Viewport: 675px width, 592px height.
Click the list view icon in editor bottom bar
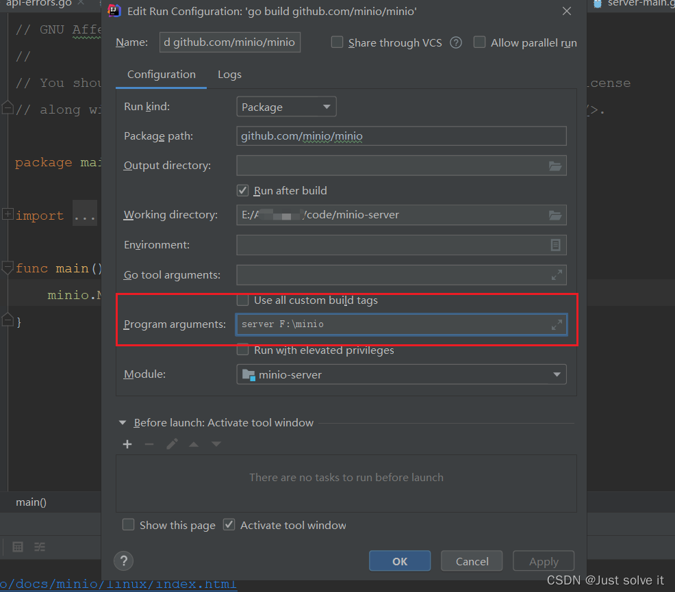(x=40, y=547)
